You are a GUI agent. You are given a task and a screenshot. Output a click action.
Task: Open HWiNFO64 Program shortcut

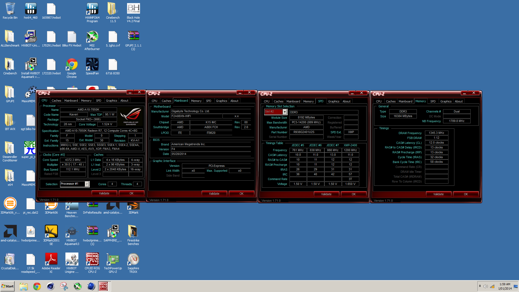tap(92, 12)
